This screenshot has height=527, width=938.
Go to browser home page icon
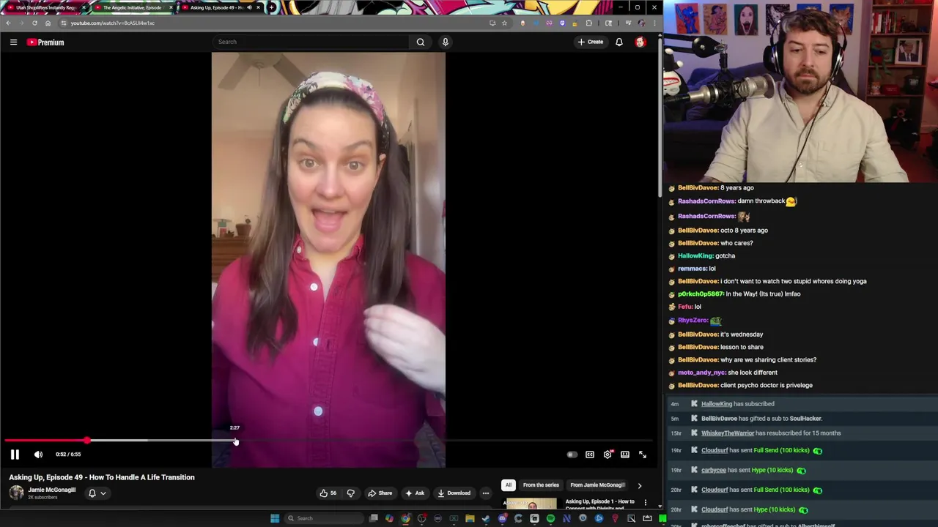coord(48,23)
